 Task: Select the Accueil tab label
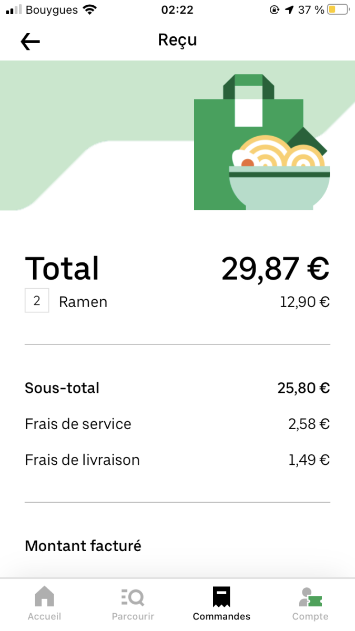44,616
